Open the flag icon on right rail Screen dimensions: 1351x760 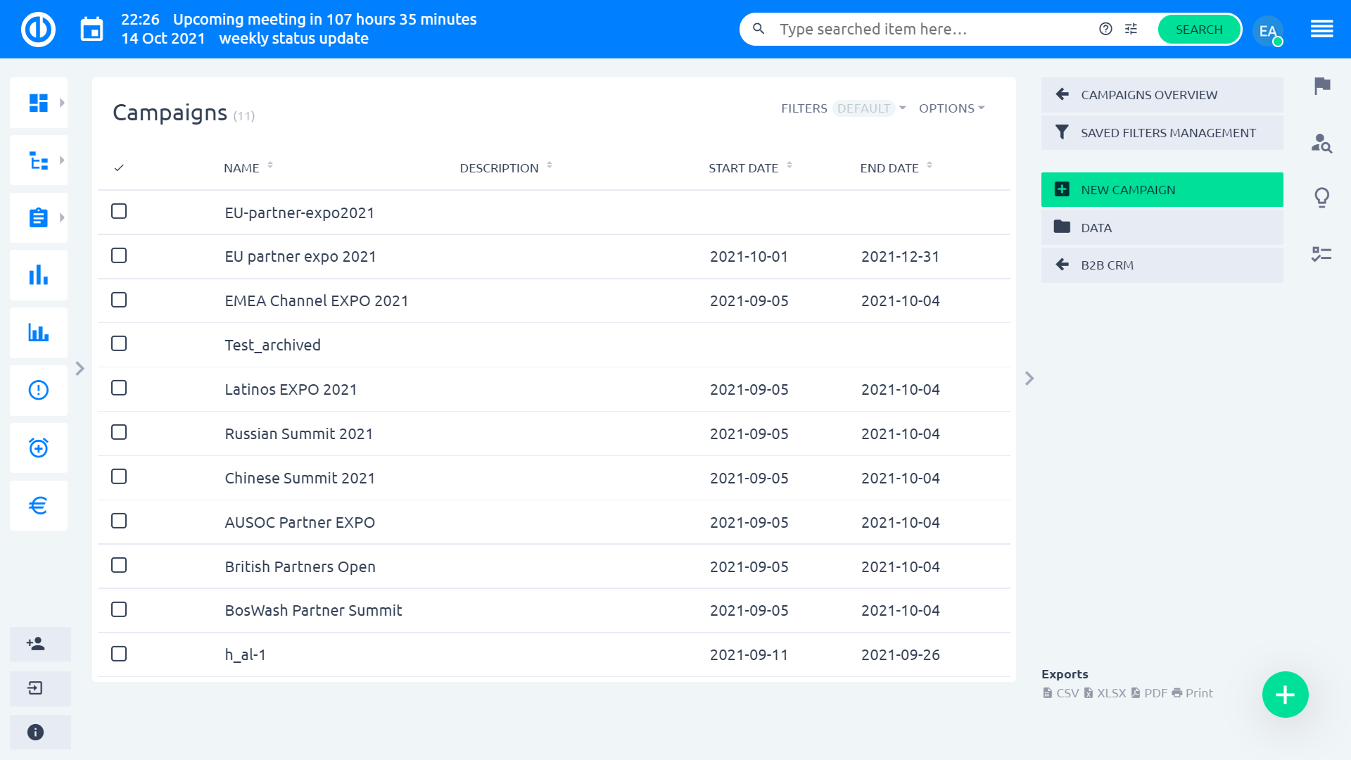(x=1322, y=86)
